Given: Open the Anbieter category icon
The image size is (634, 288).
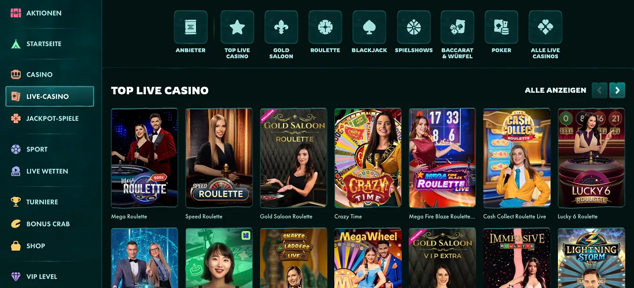Looking at the screenshot, I should [190, 27].
